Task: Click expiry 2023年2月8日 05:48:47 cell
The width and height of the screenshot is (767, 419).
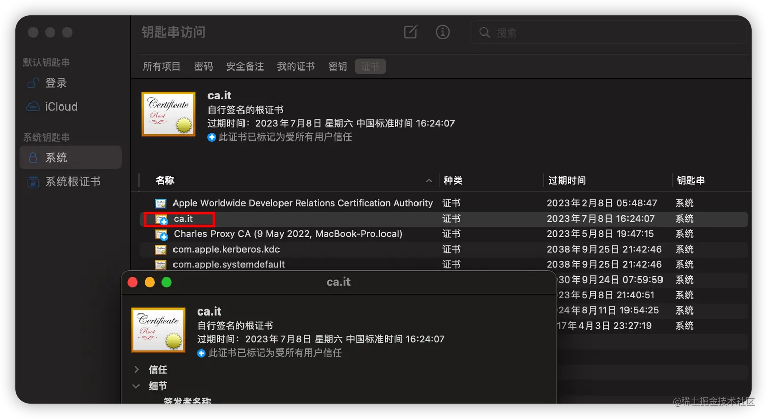Action: [602, 203]
